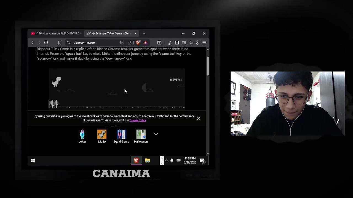Expand more themes with down chevron
Image resolution: width=353 pixels, height=198 pixels.
[x=156, y=134]
